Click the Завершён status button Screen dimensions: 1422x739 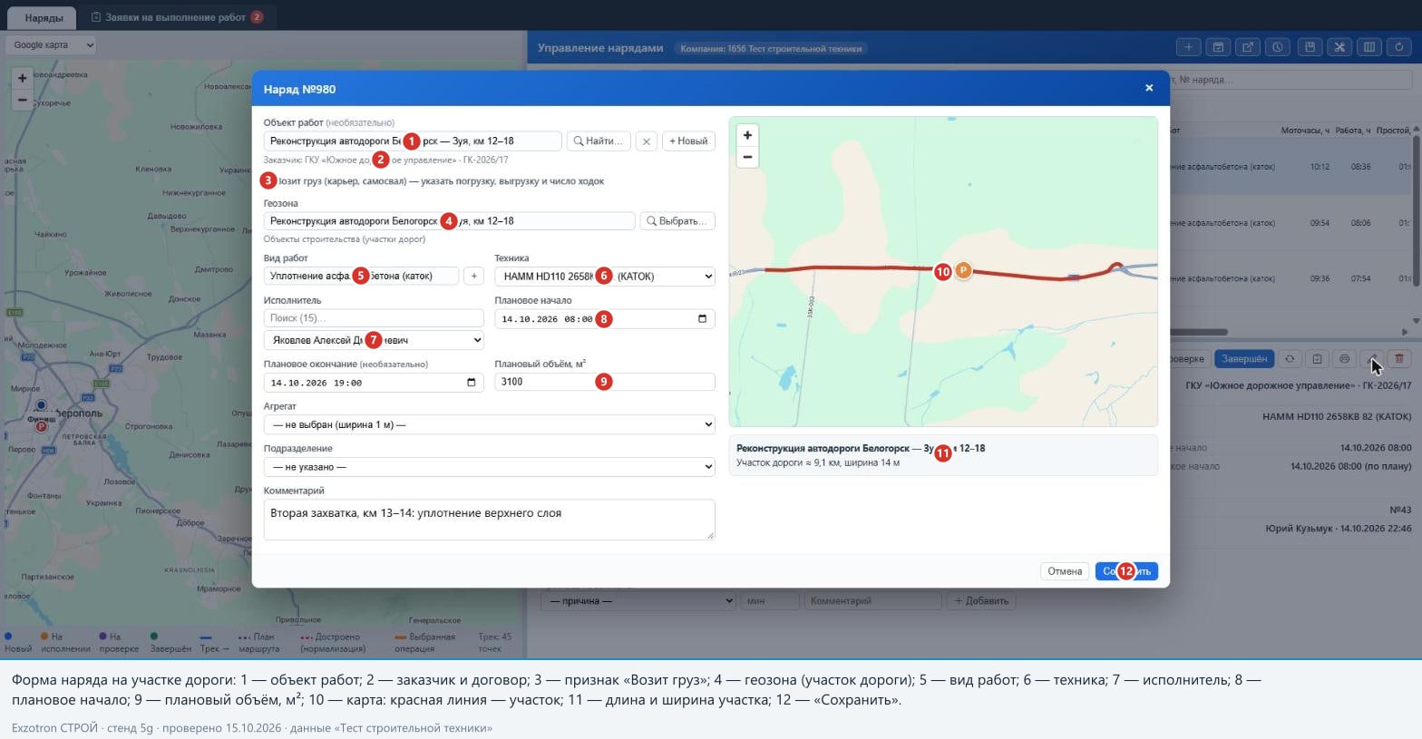1244,359
